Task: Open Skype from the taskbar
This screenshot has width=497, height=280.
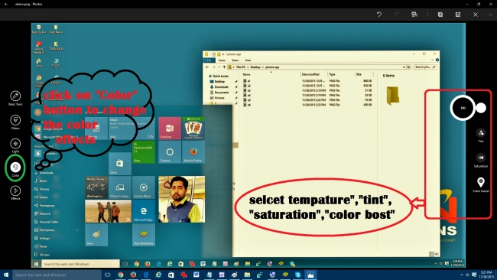Action: (298, 275)
